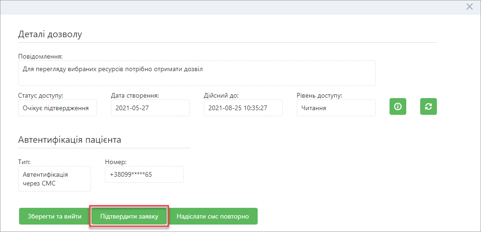The image size is (481, 232).
Task: Click the masked phone number field
Action: point(144,174)
